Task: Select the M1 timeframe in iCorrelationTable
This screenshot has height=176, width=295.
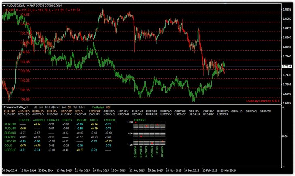Action: (35, 107)
